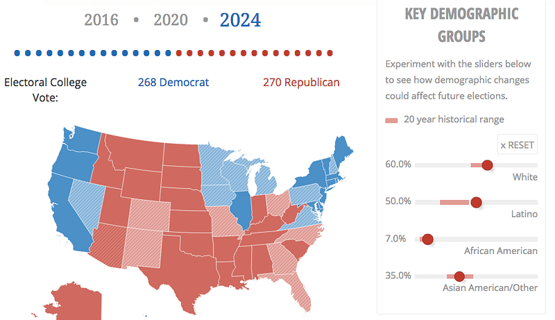This screenshot has height=320, width=555.
Task: Click the 268 Democrat vote count
Action: tap(173, 83)
